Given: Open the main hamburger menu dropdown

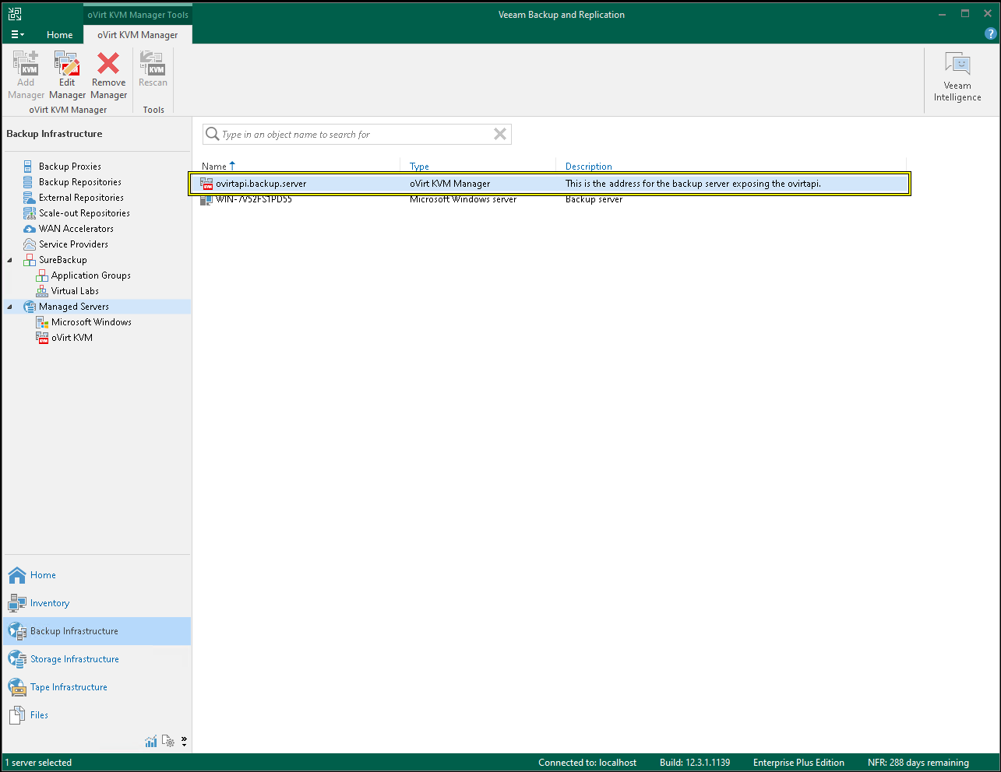Looking at the screenshot, I should coord(17,34).
